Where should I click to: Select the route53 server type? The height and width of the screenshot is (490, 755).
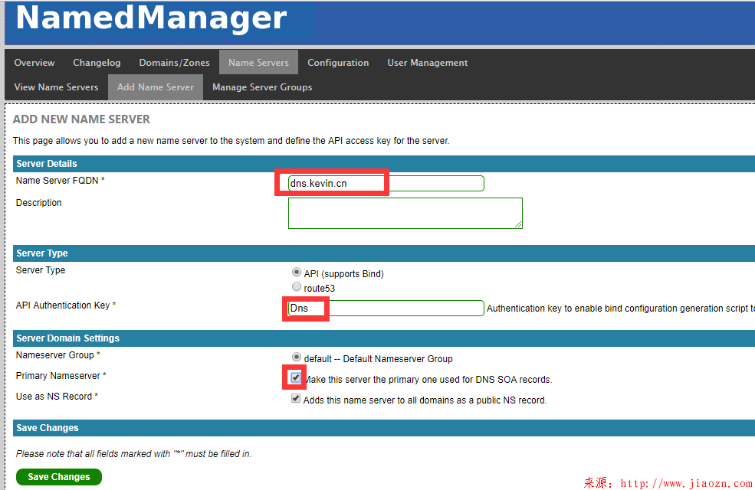tap(297, 287)
